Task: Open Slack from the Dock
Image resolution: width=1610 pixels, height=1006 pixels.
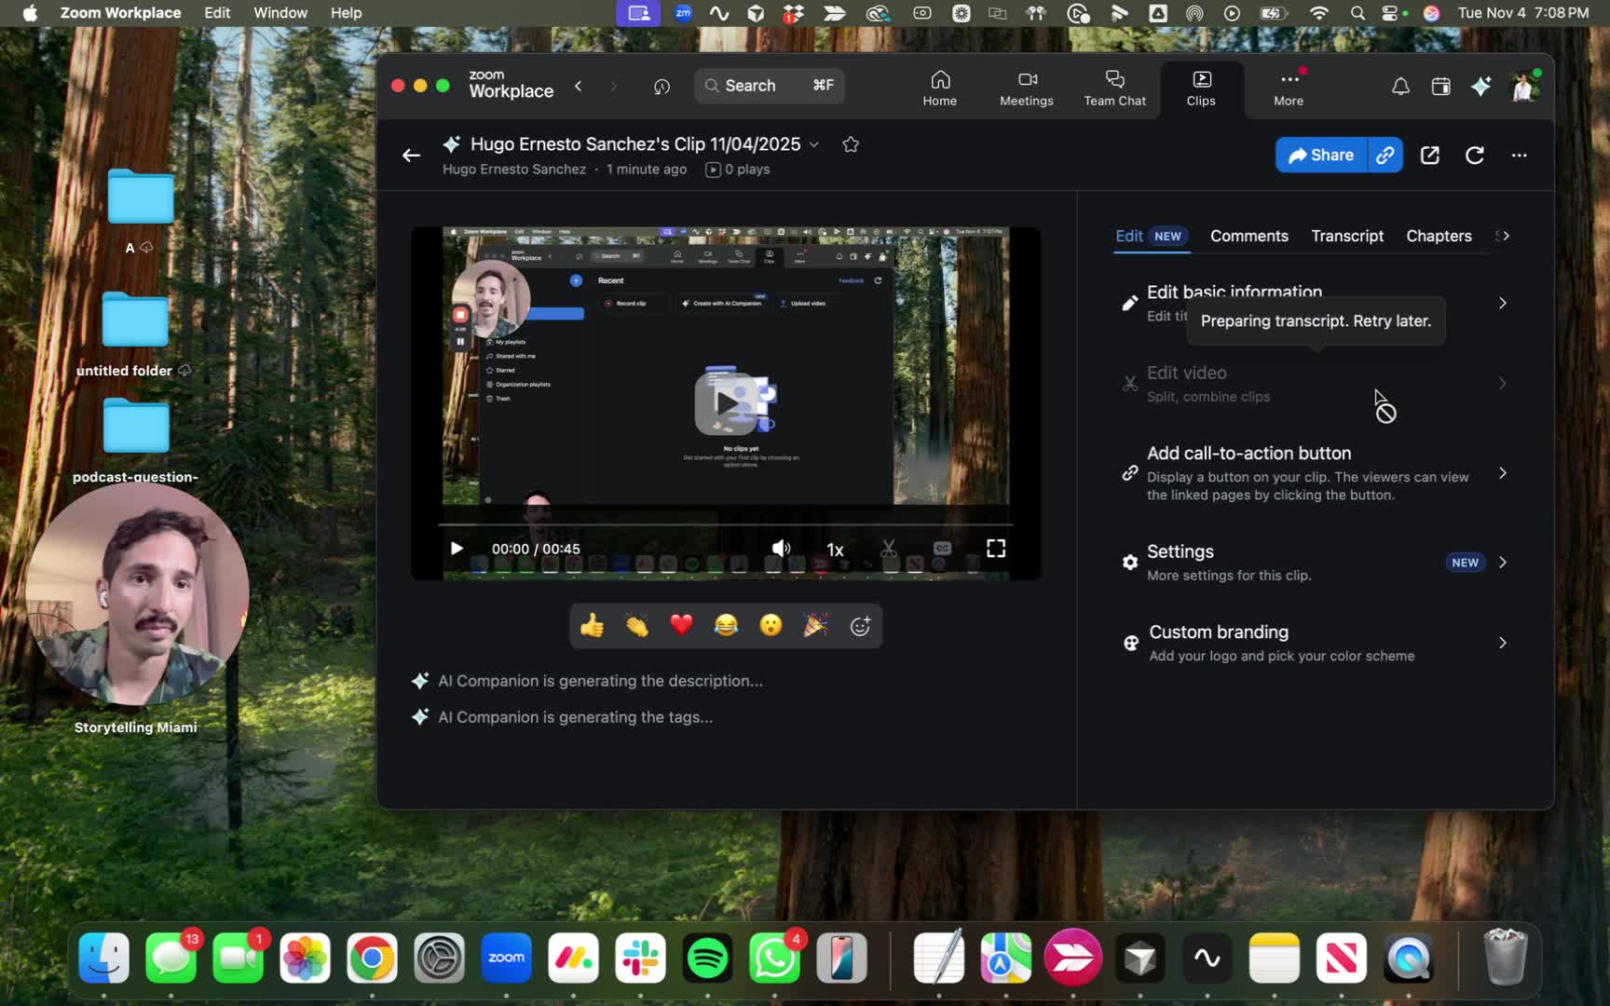Action: tap(640, 958)
